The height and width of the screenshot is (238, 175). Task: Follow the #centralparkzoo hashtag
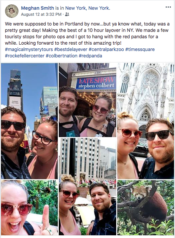(x=106, y=49)
